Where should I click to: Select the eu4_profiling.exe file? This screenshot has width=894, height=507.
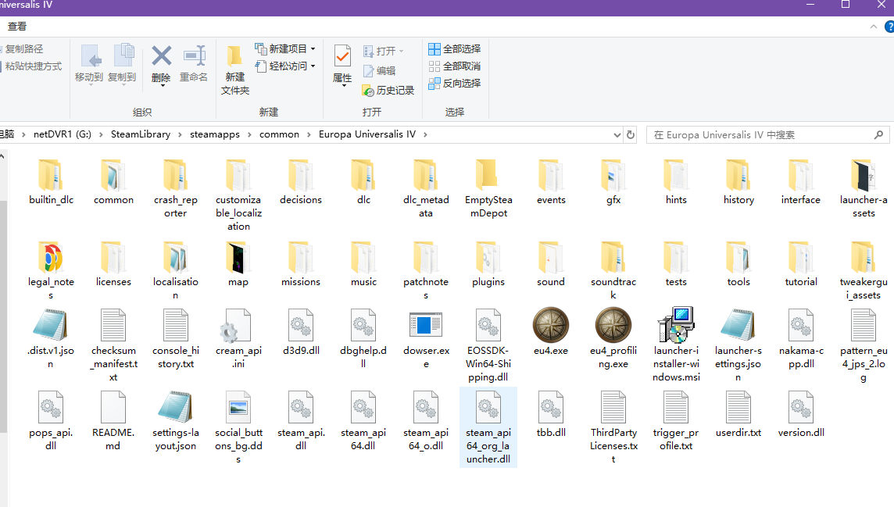613,326
